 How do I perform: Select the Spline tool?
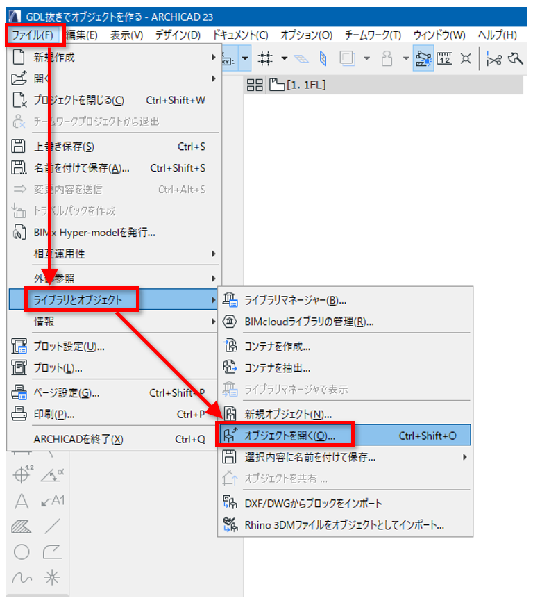22,578
